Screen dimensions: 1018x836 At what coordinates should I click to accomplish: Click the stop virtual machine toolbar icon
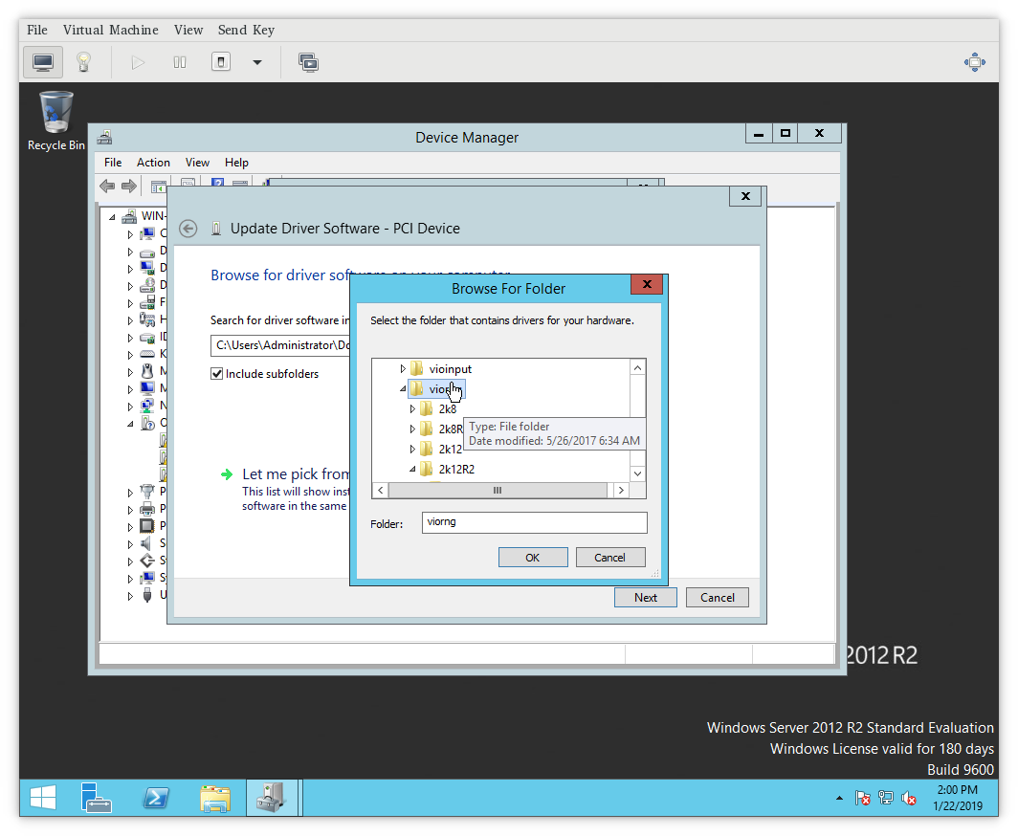(x=220, y=61)
